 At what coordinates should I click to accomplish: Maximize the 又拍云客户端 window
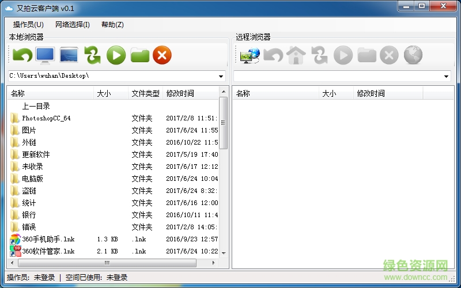click(422, 6)
